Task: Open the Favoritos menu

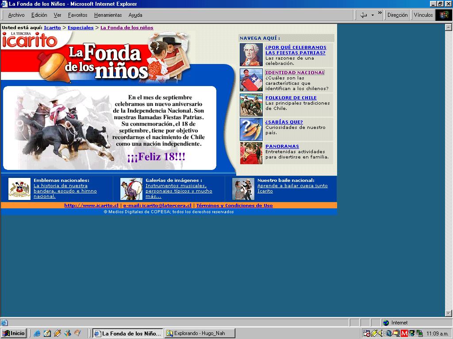Action: tap(77, 15)
